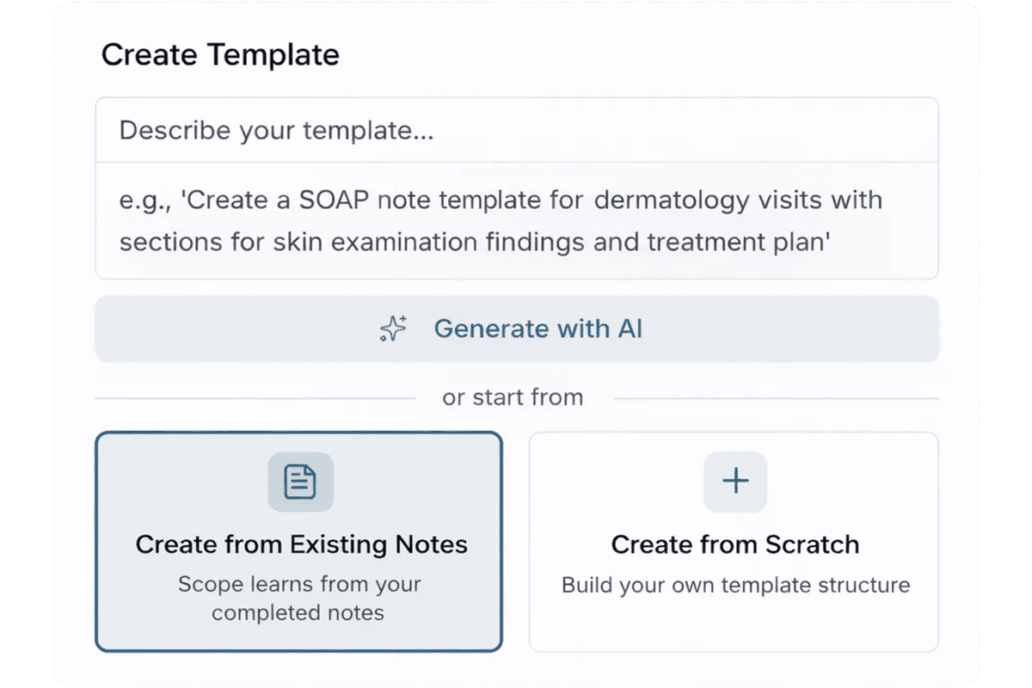The width and height of the screenshot is (1032, 688).
Task: Click the SOAP note example text
Action: coord(501,220)
